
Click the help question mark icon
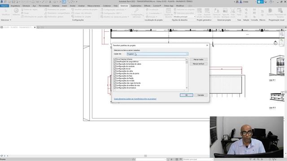(x=271, y=2)
